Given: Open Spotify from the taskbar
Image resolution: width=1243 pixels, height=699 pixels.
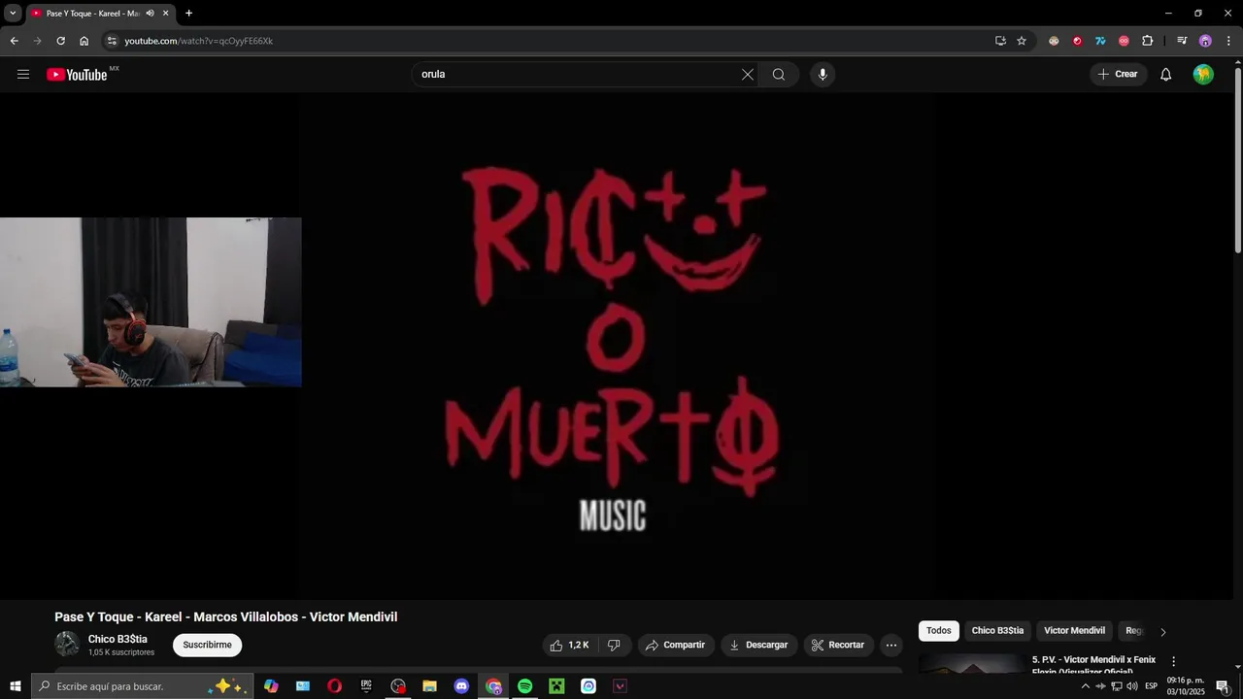Looking at the screenshot, I should [524, 686].
